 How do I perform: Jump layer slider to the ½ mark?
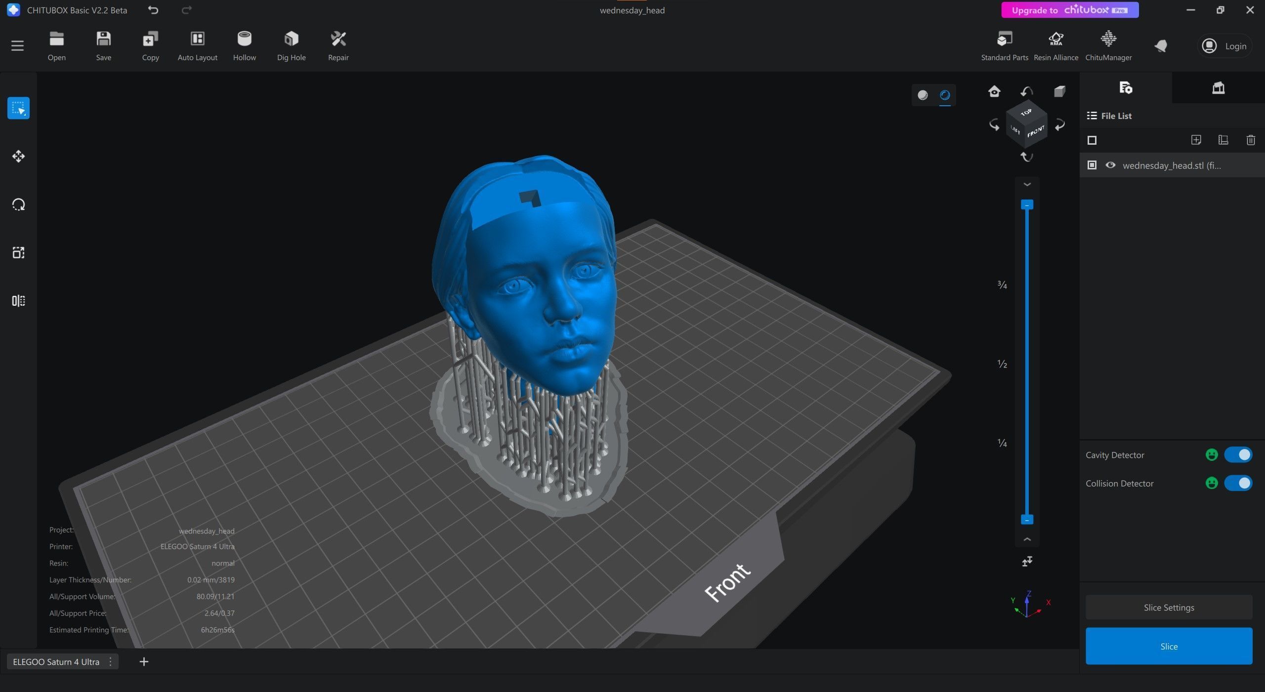coord(1002,364)
